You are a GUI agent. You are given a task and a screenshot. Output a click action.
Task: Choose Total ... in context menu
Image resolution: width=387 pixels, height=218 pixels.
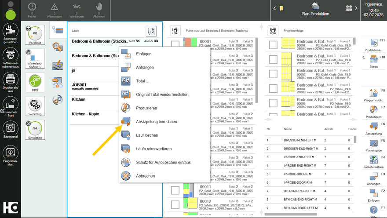164,81
